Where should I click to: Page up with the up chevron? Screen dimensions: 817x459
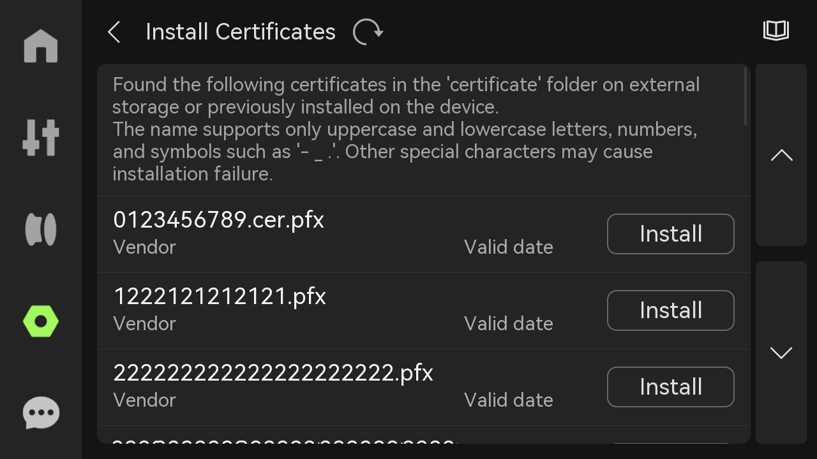[x=781, y=155]
